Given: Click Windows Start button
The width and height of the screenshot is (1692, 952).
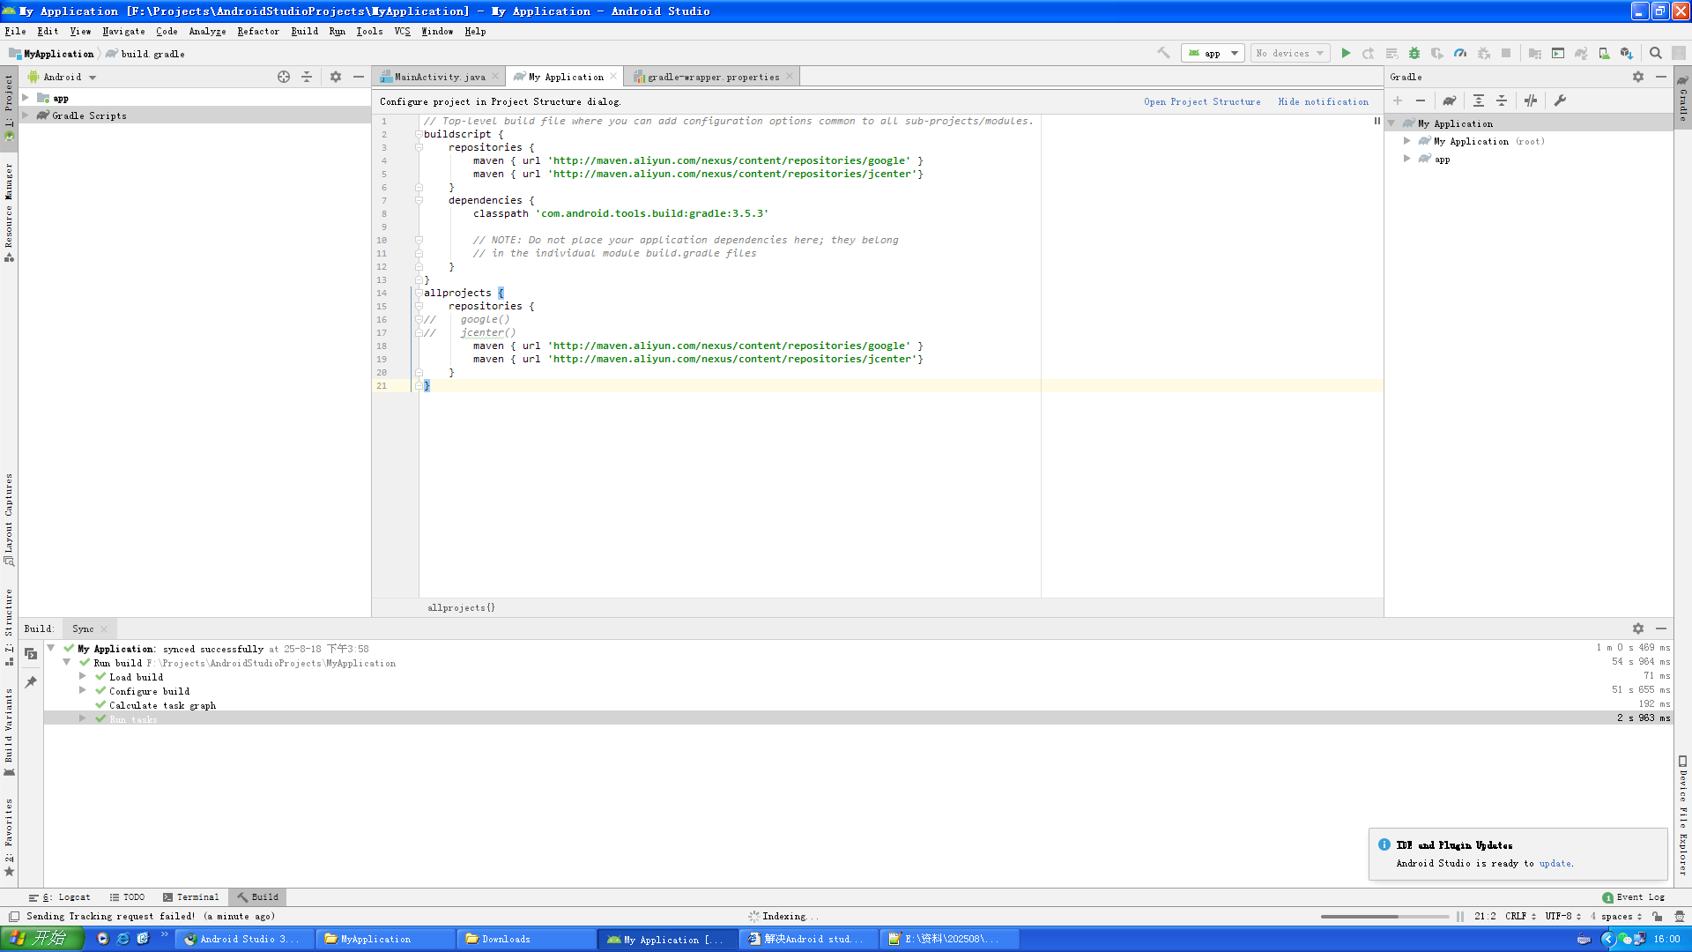Looking at the screenshot, I should [42, 939].
